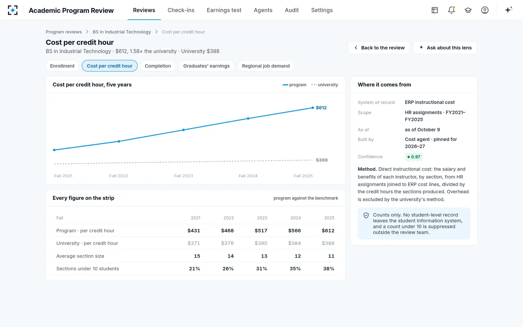Image resolution: width=523 pixels, height=327 pixels.
Task: Click the back arrow icon beside Back to the review
Action: click(x=356, y=48)
